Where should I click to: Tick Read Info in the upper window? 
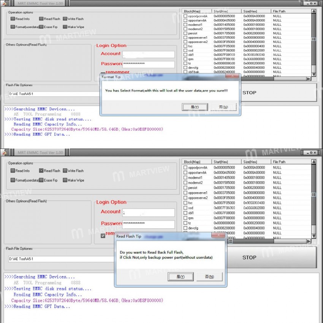[13, 19]
